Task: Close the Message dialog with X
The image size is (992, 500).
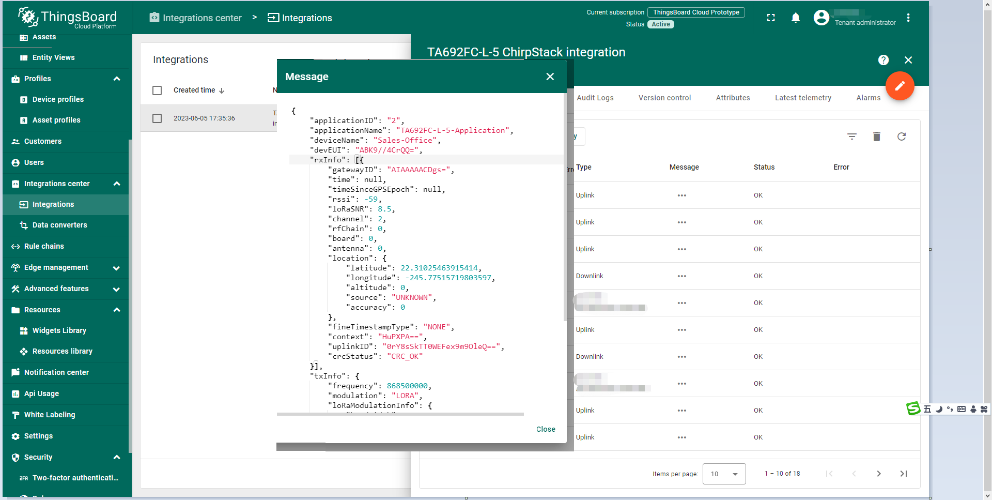Action: click(550, 77)
